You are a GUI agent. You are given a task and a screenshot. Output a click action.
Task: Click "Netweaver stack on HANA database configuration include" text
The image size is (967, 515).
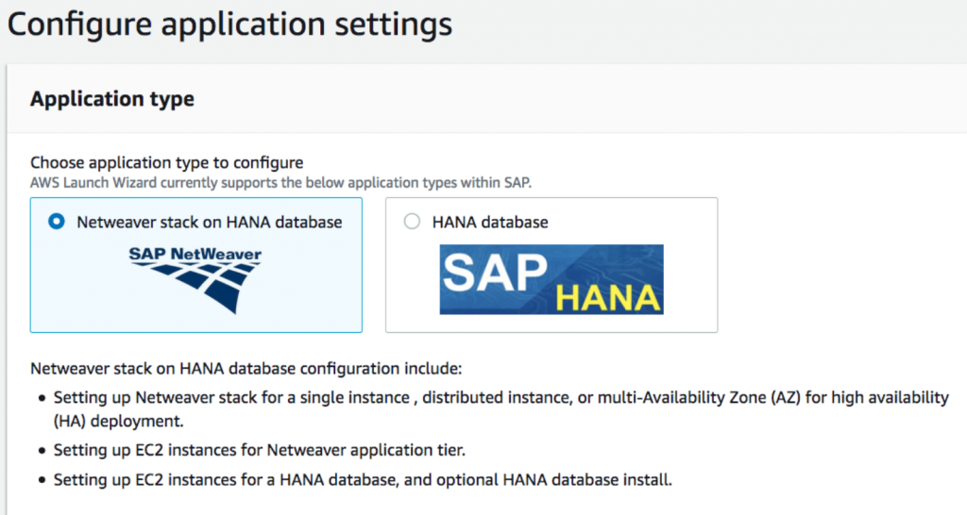point(246,368)
